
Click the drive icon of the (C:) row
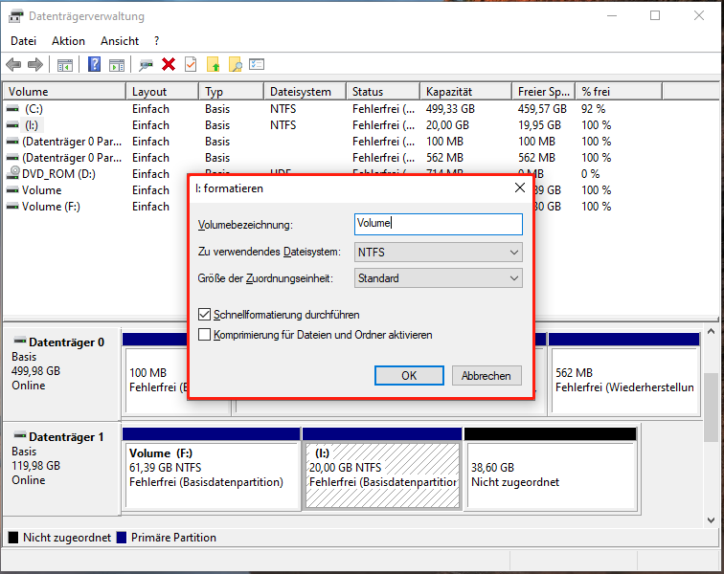click(x=13, y=109)
